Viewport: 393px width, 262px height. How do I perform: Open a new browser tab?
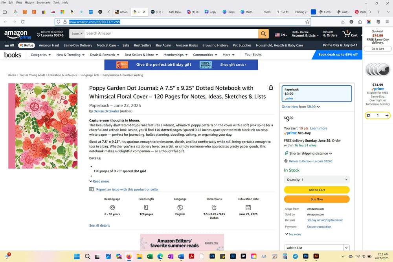click(379, 12)
